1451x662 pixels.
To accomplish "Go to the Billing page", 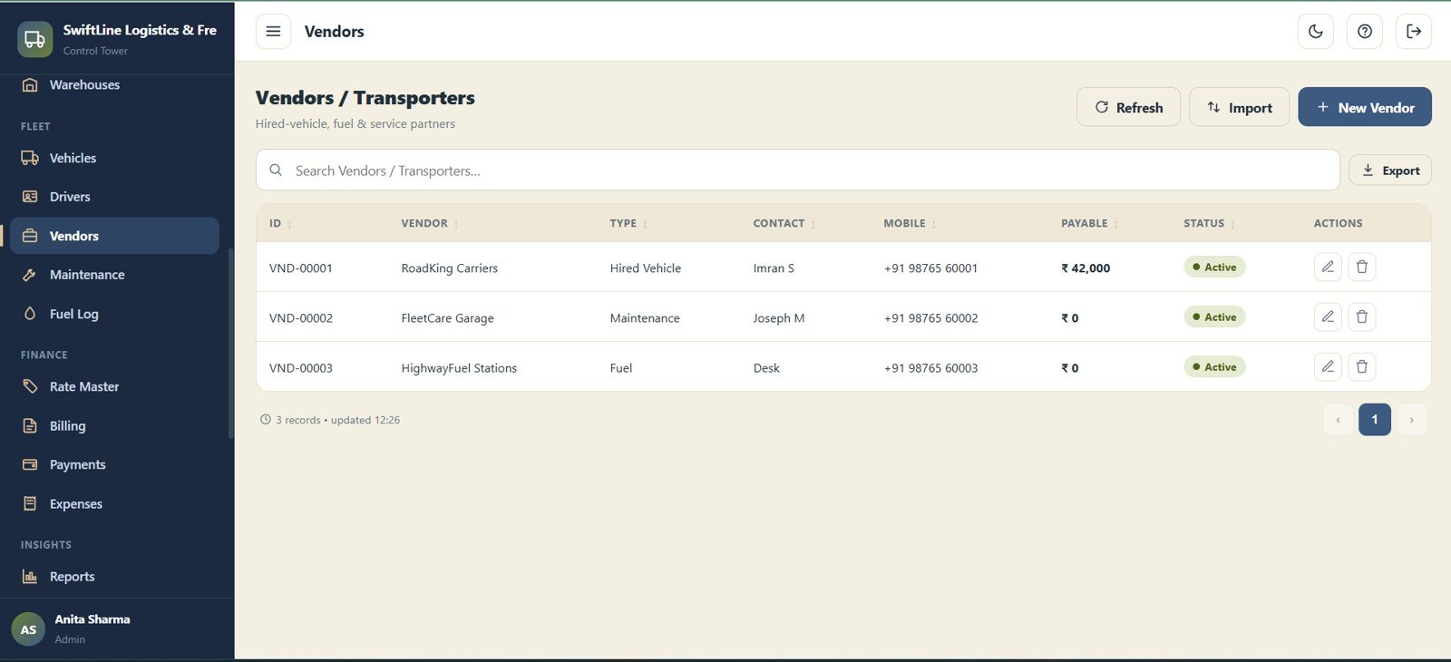I will pyautogui.click(x=114, y=426).
